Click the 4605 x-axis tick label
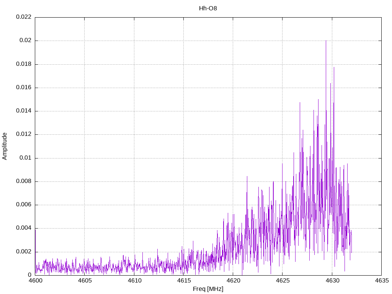The image size is (392, 294). pyautogui.click(x=85, y=281)
